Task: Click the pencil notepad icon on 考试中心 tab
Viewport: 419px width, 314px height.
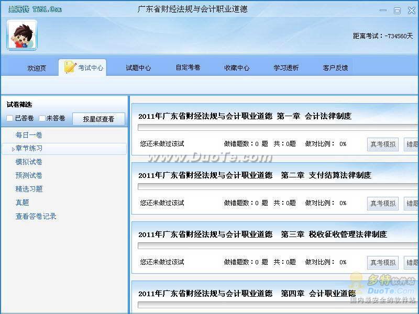Action: pos(70,67)
